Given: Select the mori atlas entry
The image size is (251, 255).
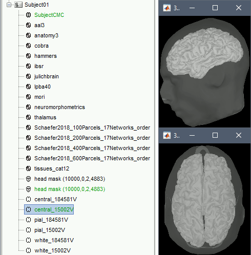Looking at the screenshot, I should click(x=39, y=97).
